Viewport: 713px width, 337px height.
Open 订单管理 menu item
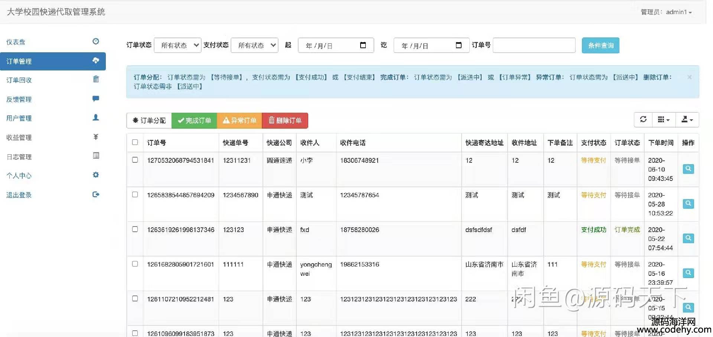(53, 61)
